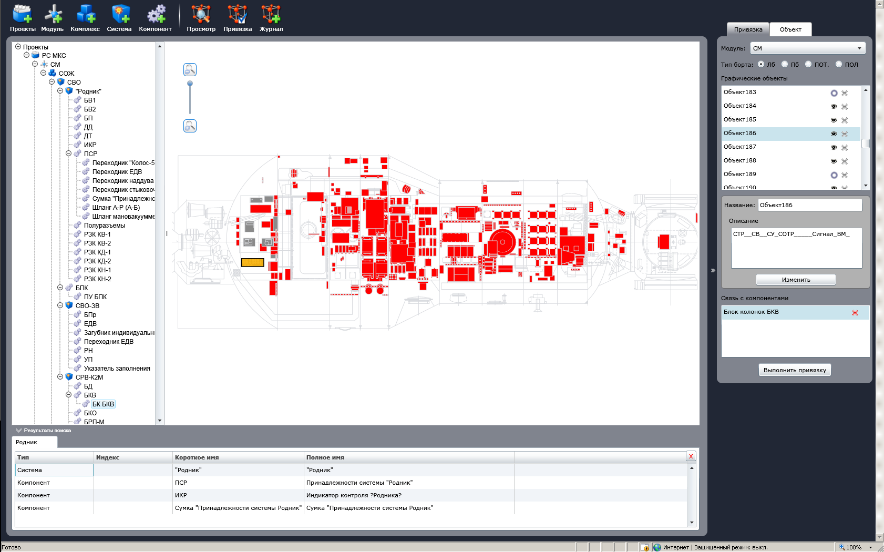This screenshot has width=884, height=552.
Task: Select the ПОТ. board type radio
Action: click(808, 64)
